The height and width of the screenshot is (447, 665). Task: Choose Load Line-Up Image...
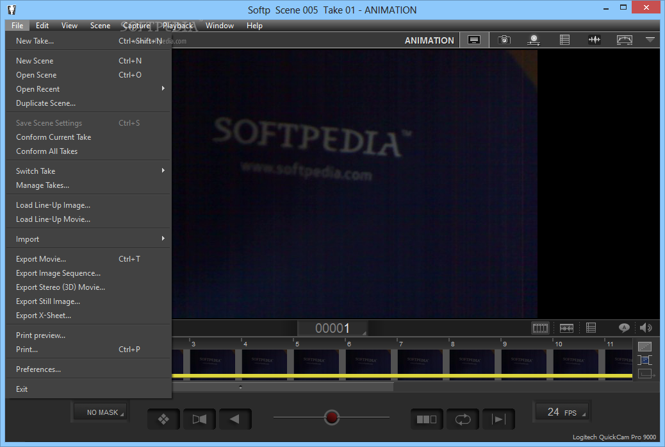[88, 205]
